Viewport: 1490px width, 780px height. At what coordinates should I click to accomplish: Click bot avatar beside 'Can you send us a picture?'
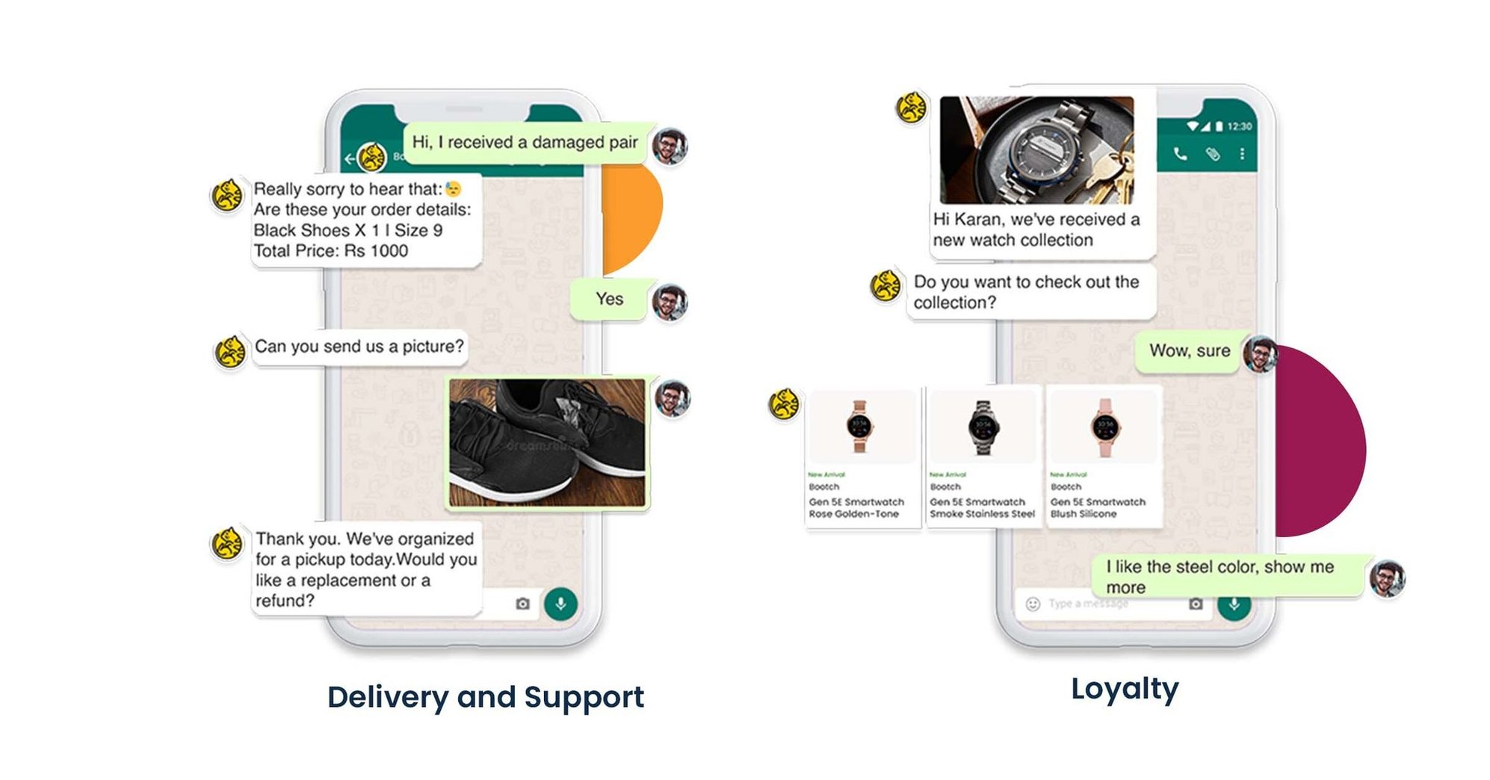tap(230, 352)
